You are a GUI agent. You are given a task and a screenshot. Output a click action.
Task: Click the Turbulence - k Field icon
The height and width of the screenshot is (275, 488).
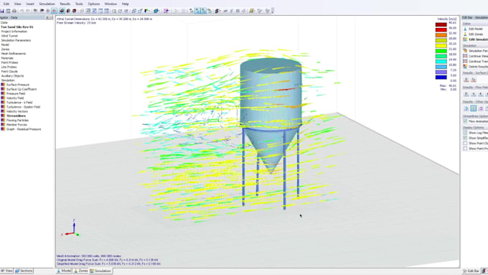coord(3,103)
